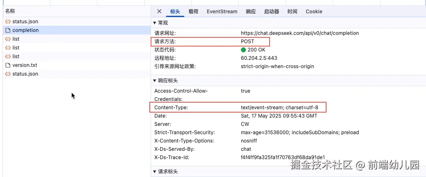Click the file icon beside version.txt
The width and height of the screenshot is (426, 177).
click(x=7, y=65)
